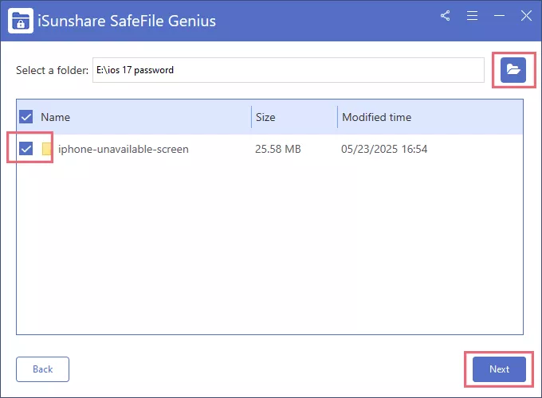The image size is (542, 398).
Task: Select the iphone-unavailable-screen file name
Action: tap(124, 149)
